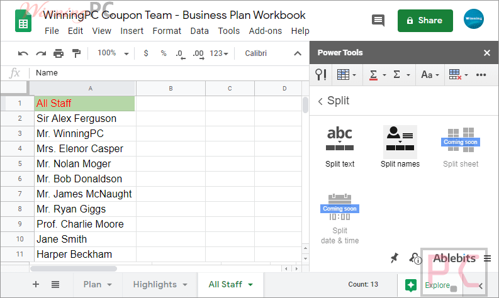This screenshot has width=499, height=298.
Task: Click the Split sheet coming soon tool
Action: tap(461, 147)
